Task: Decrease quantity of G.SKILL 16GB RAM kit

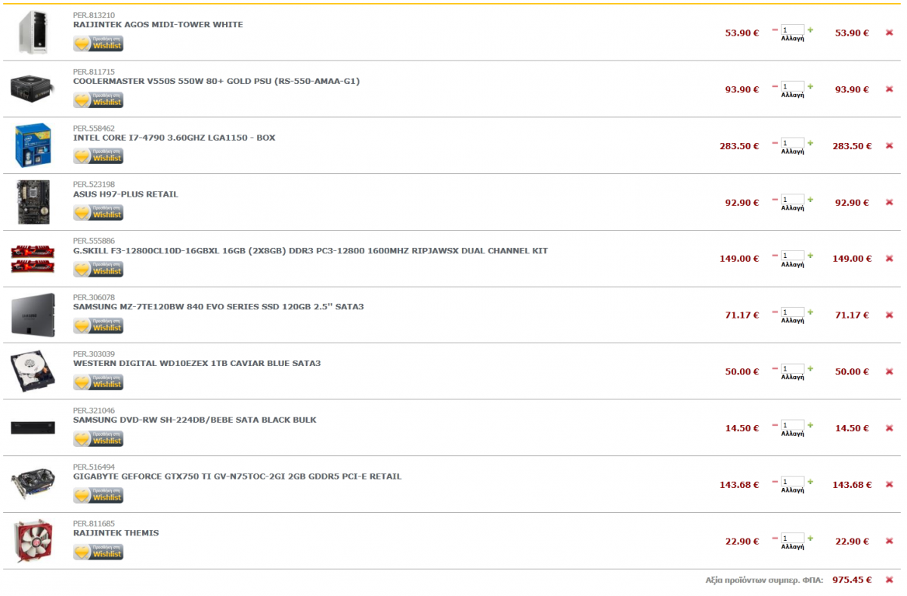Action: [x=775, y=256]
